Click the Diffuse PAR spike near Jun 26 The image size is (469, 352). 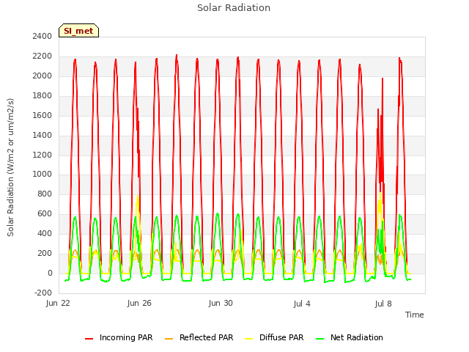138,200
